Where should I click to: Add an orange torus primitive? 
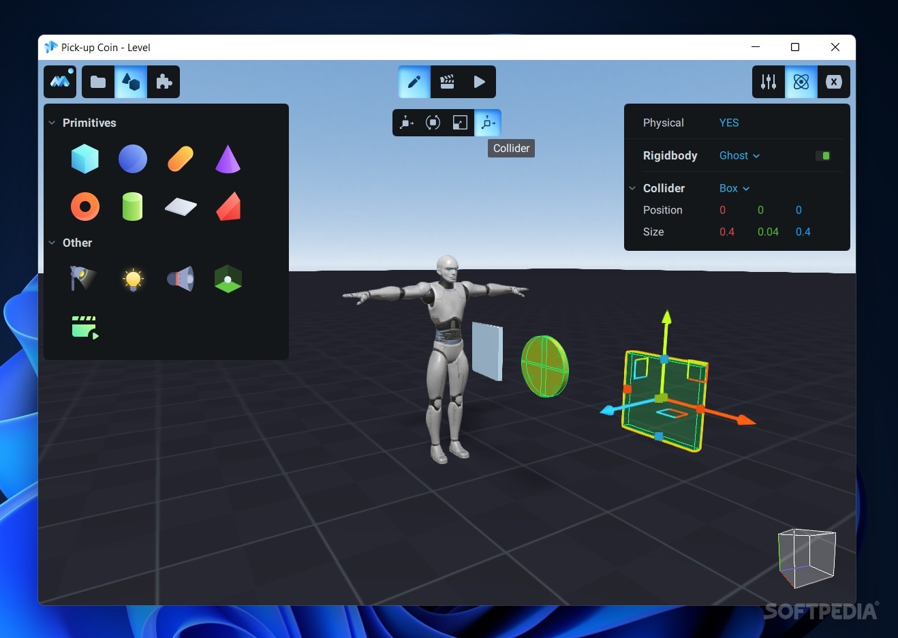click(85, 207)
